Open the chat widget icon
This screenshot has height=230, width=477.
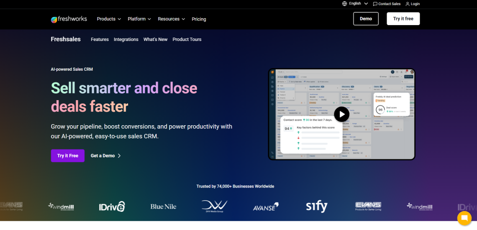pyautogui.click(x=464, y=218)
